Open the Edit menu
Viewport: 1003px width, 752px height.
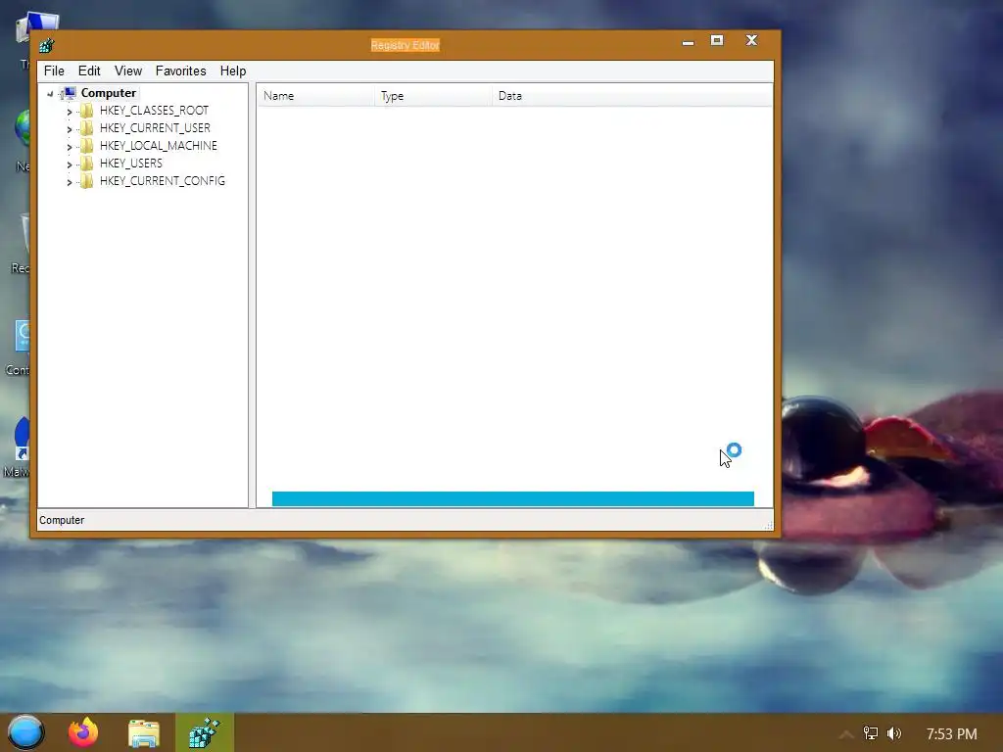[89, 70]
